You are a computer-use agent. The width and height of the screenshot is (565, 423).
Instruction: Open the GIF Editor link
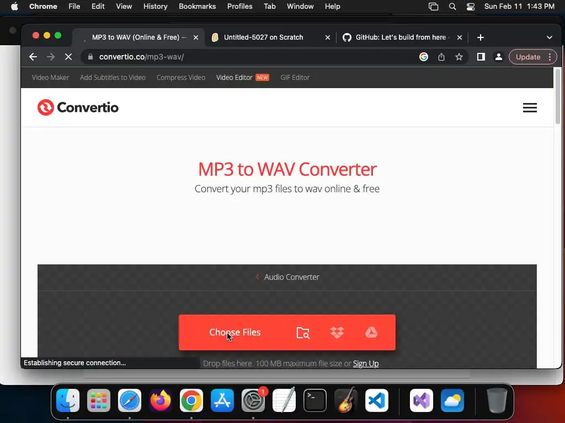pos(295,77)
